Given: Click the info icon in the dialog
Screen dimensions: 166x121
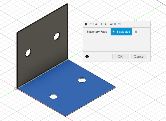Looking at the screenshot, I should 87,57.
